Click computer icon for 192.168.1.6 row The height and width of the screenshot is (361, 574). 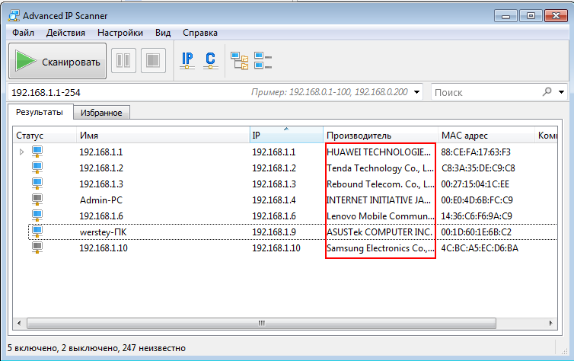click(x=37, y=216)
